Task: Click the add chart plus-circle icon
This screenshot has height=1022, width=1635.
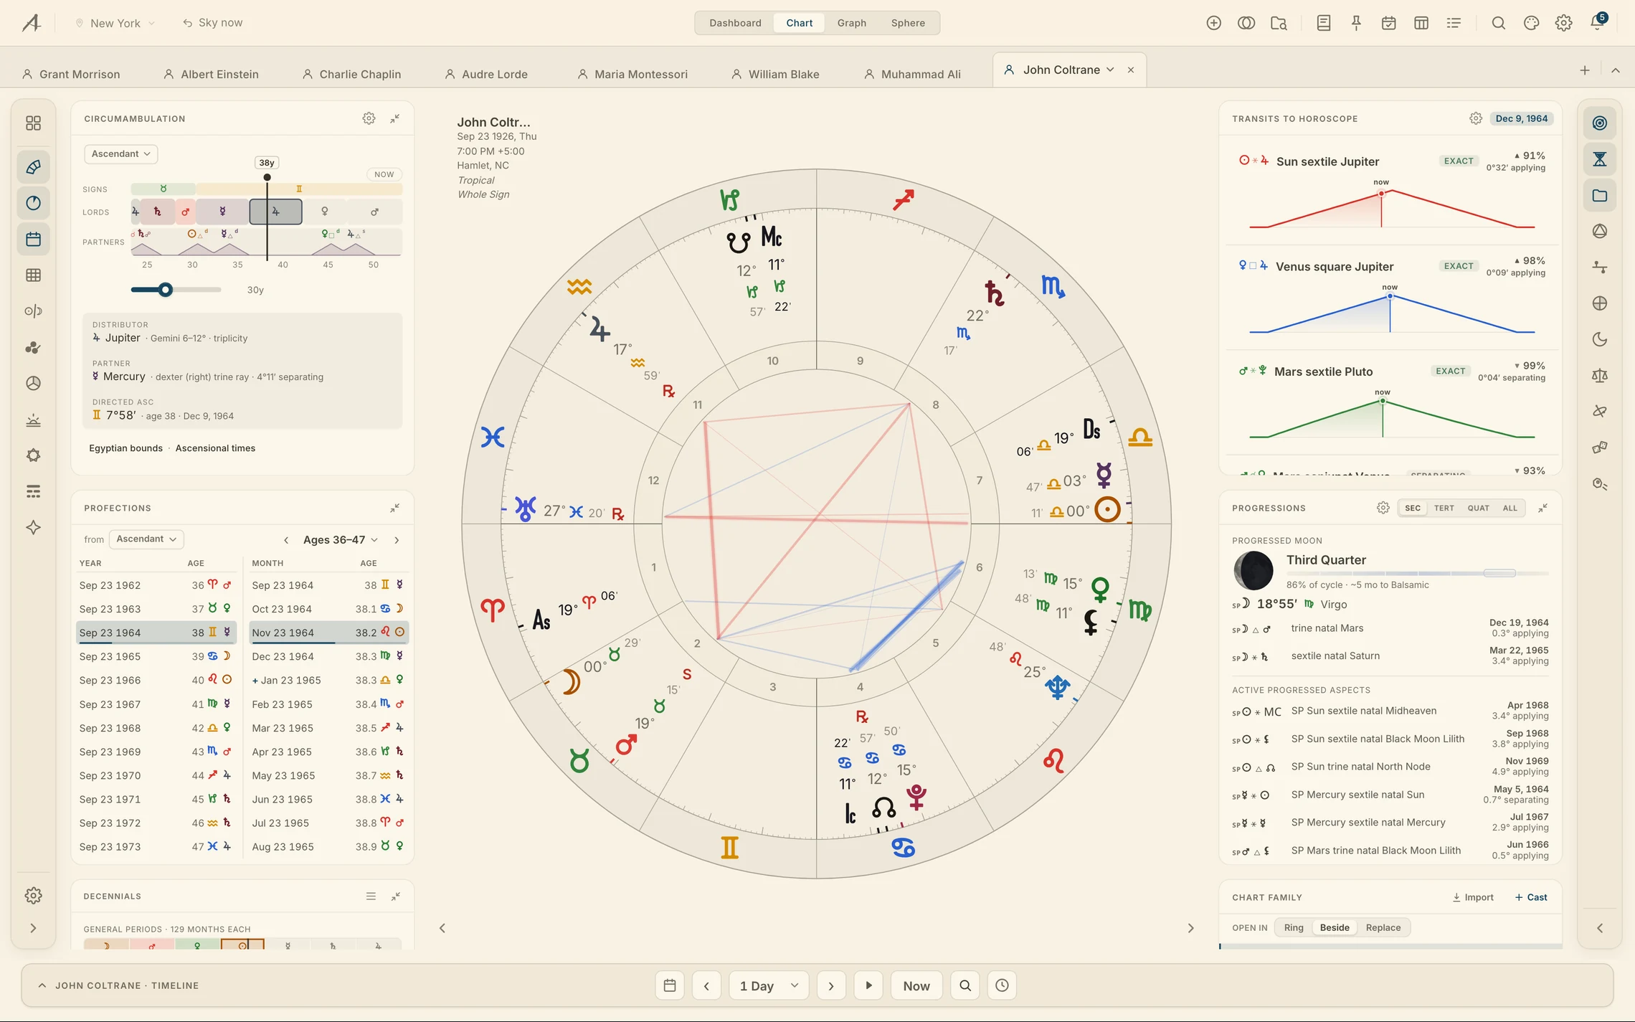Action: (x=1213, y=23)
